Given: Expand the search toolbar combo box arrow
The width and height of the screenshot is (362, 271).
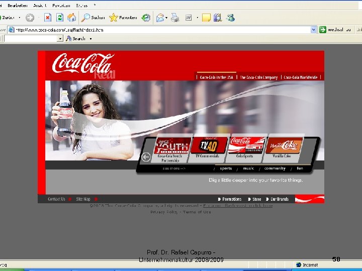Looking at the screenshot, I should coord(60,39).
